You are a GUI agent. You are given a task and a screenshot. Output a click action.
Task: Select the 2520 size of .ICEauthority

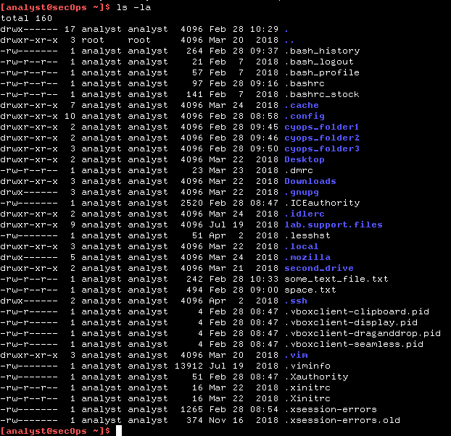click(191, 203)
